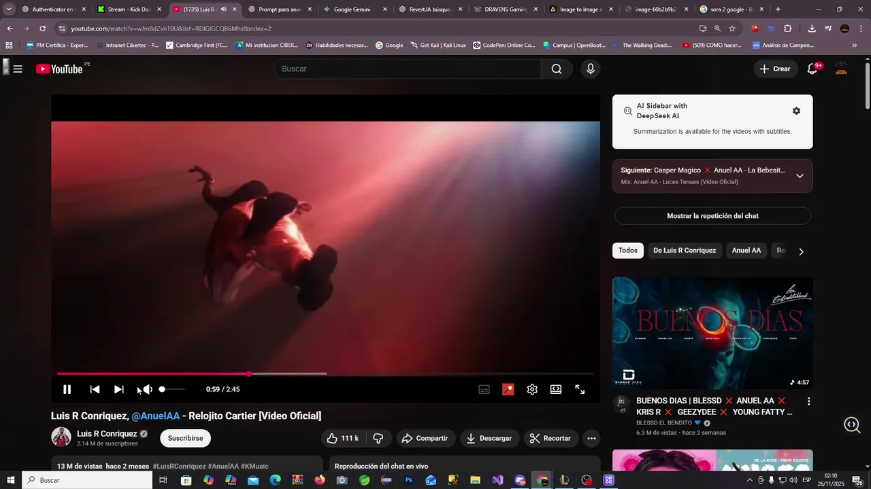Like the video with 111 k
Image resolution: width=871 pixels, height=489 pixels.
click(342, 438)
